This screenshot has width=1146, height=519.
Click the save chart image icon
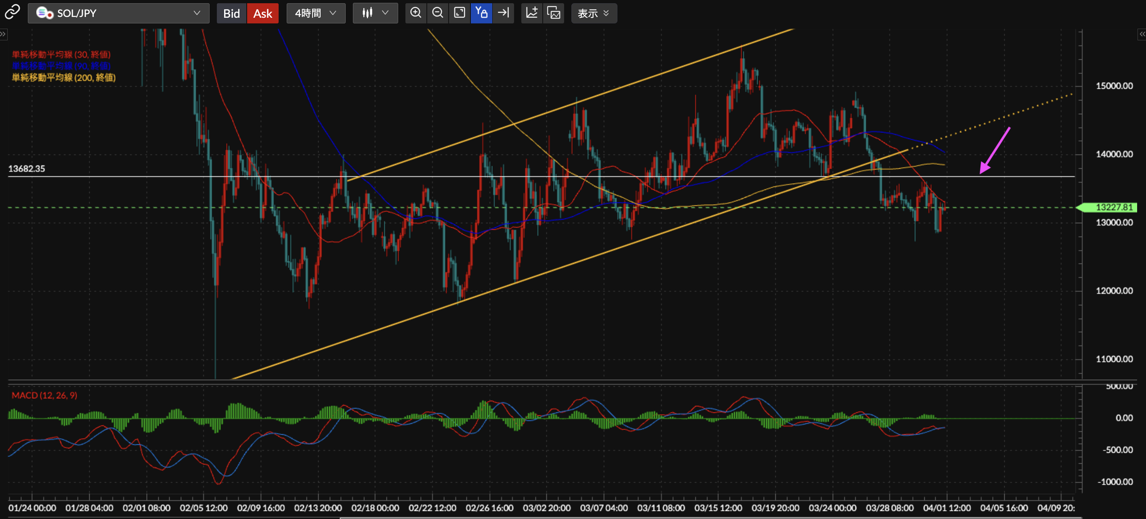pyautogui.click(x=554, y=13)
